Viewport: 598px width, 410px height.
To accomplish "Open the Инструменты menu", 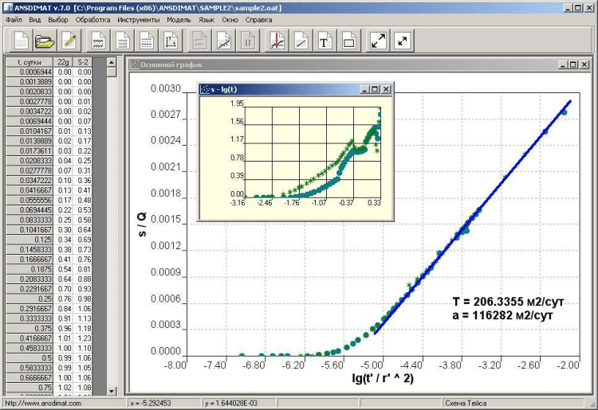I will click(x=139, y=20).
